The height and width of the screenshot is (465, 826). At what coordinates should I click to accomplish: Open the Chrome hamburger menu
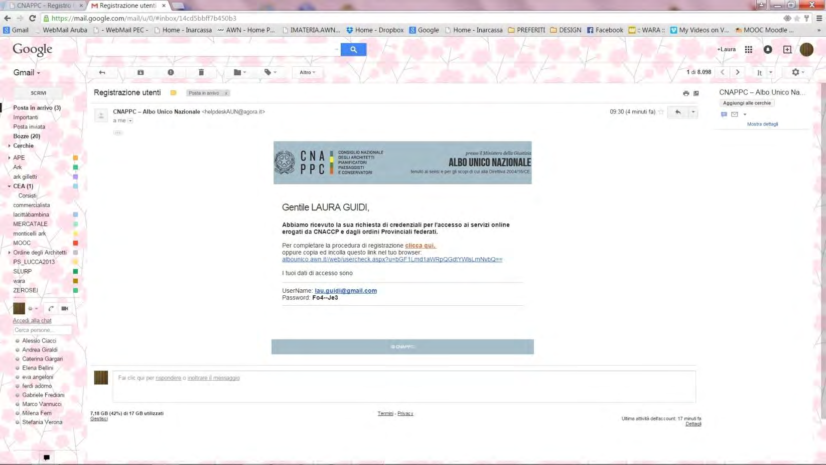tap(819, 18)
